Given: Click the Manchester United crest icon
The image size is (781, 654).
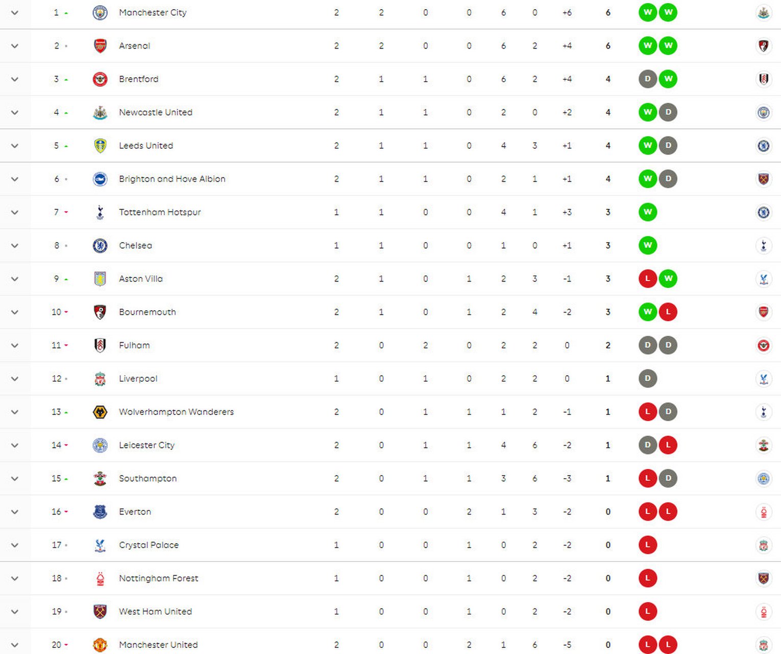Looking at the screenshot, I should (x=100, y=645).
